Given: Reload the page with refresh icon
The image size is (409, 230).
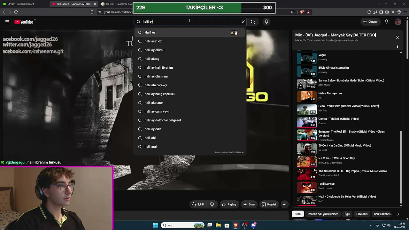Looking at the screenshot, I should [16, 12].
